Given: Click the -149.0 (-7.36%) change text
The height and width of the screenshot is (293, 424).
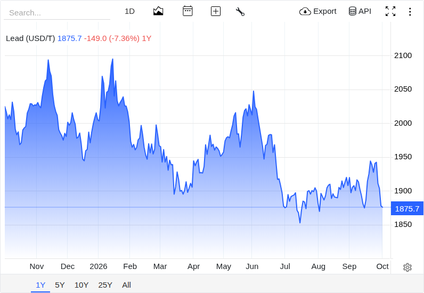Looking at the screenshot, I should tap(112, 38).
